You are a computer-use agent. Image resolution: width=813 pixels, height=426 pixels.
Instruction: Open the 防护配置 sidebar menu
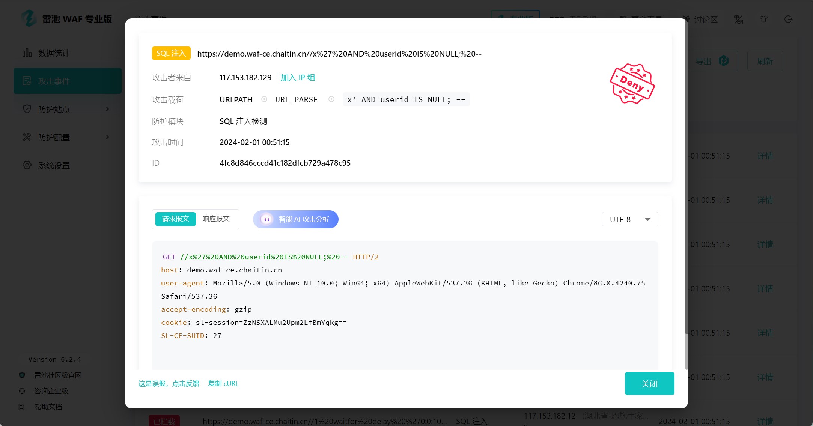[68, 137]
